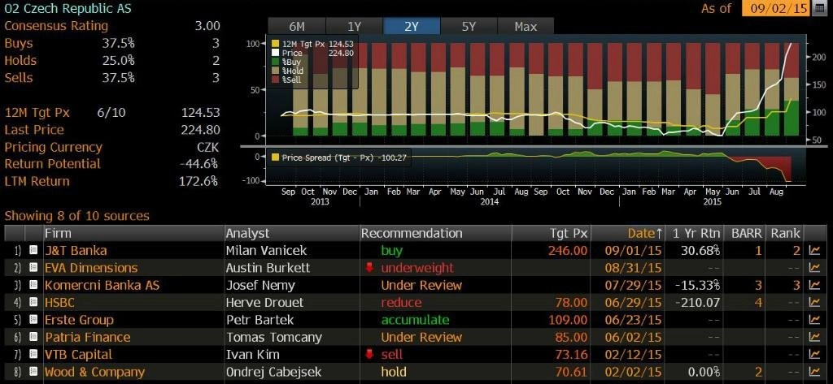Sort the table by Tgt Px column
833x384 pixels.
[551, 233]
